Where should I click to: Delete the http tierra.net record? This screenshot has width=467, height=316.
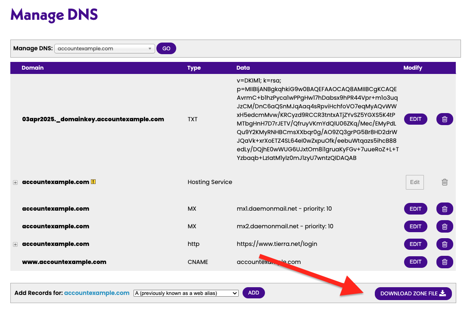445,244
